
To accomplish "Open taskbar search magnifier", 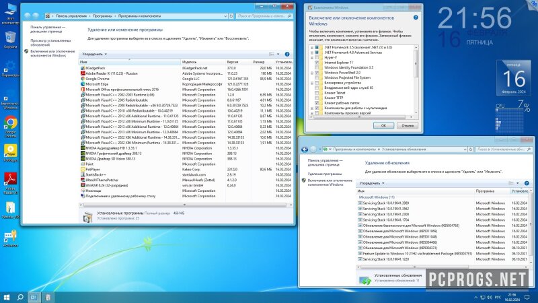I will (20, 297).
